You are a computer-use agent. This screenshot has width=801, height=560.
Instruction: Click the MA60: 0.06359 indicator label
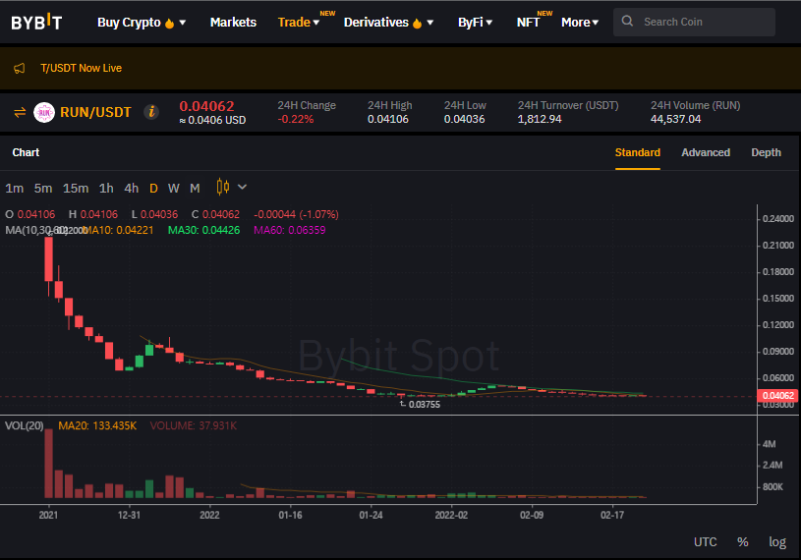point(290,230)
